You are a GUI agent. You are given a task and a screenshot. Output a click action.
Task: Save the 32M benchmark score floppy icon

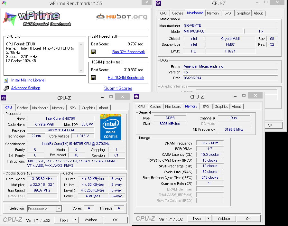point(93,52)
